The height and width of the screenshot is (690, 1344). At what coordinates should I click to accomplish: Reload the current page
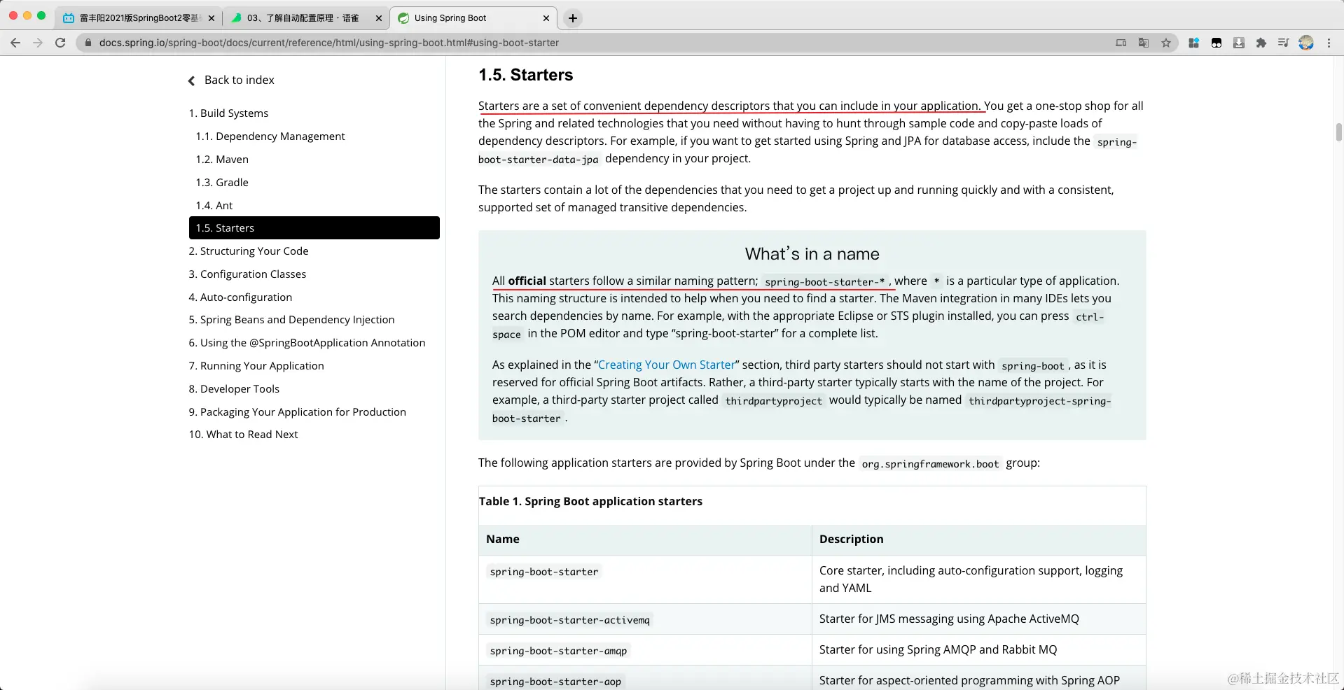click(x=60, y=43)
